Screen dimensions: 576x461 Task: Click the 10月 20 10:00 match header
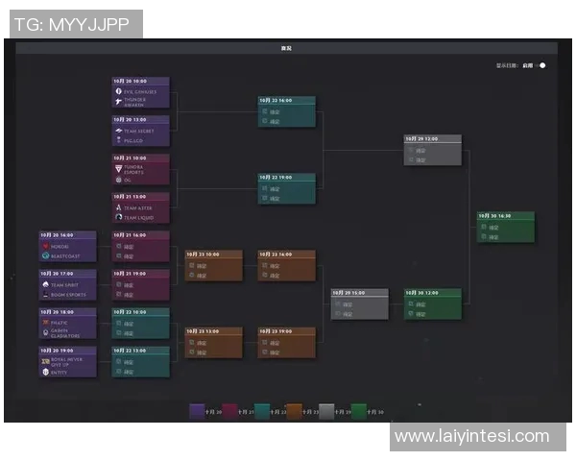[x=141, y=81]
